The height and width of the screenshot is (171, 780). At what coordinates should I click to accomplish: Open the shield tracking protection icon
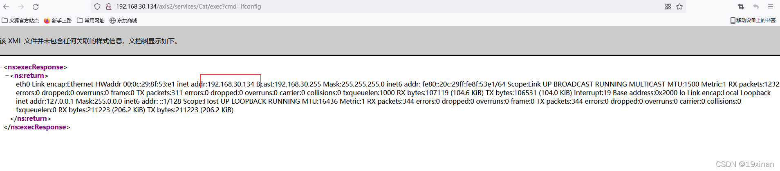pos(97,7)
